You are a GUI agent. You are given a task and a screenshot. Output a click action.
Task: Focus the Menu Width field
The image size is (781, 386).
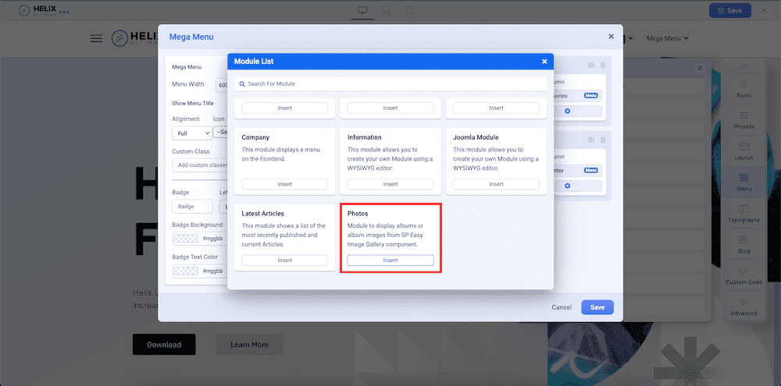click(222, 85)
